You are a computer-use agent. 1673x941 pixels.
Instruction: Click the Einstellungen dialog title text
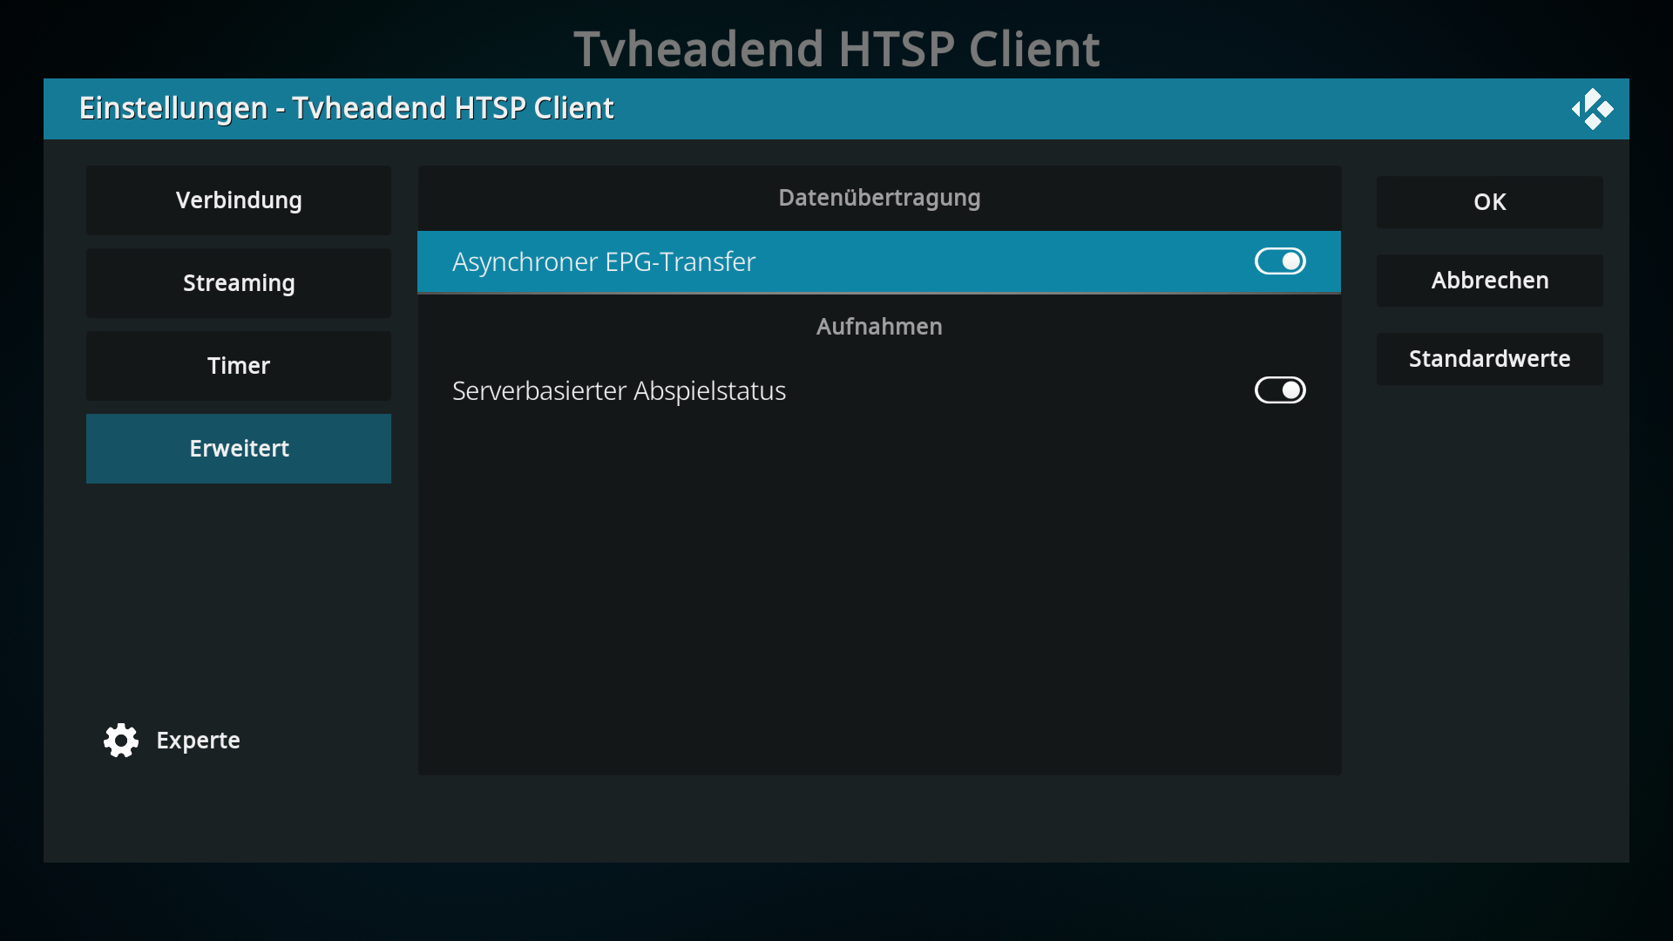346,109
